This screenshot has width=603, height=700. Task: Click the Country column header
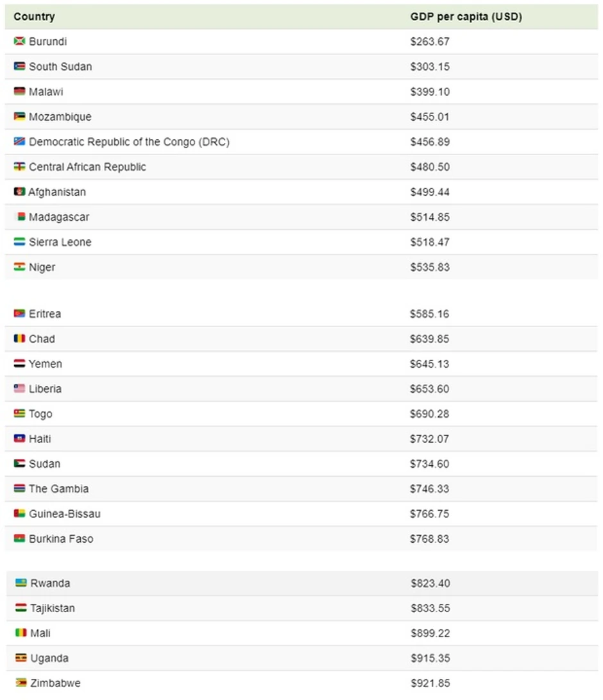[35, 17]
